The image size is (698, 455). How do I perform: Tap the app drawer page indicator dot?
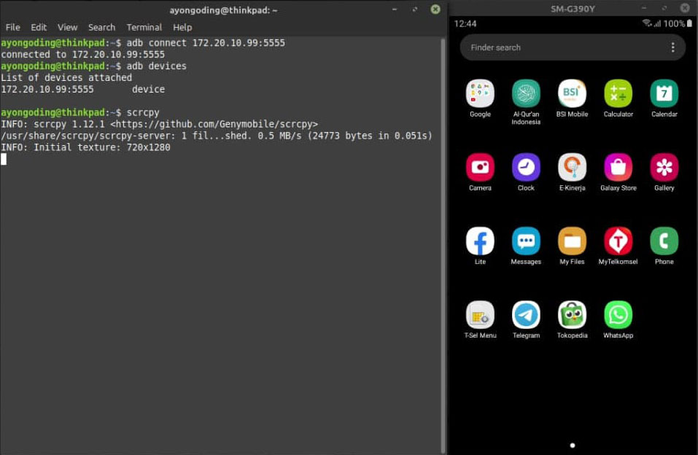click(573, 446)
